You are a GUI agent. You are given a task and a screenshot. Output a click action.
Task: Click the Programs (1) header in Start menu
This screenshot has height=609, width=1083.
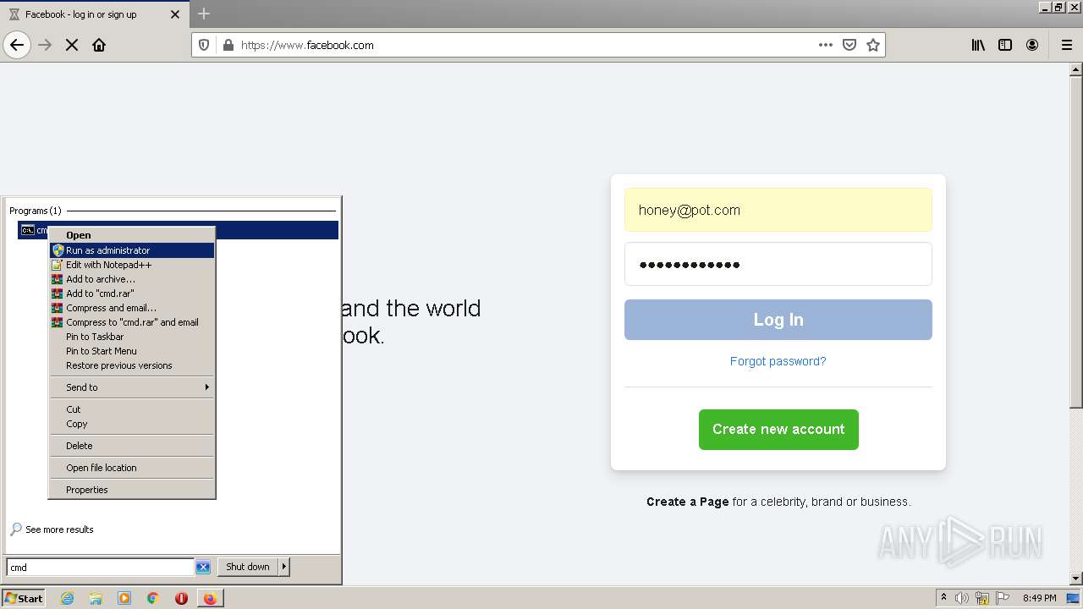tap(36, 211)
